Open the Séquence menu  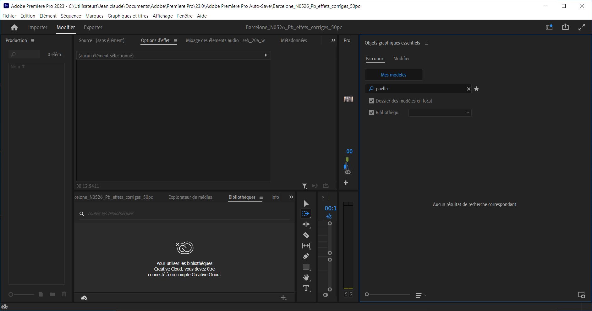pyautogui.click(x=71, y=16)
